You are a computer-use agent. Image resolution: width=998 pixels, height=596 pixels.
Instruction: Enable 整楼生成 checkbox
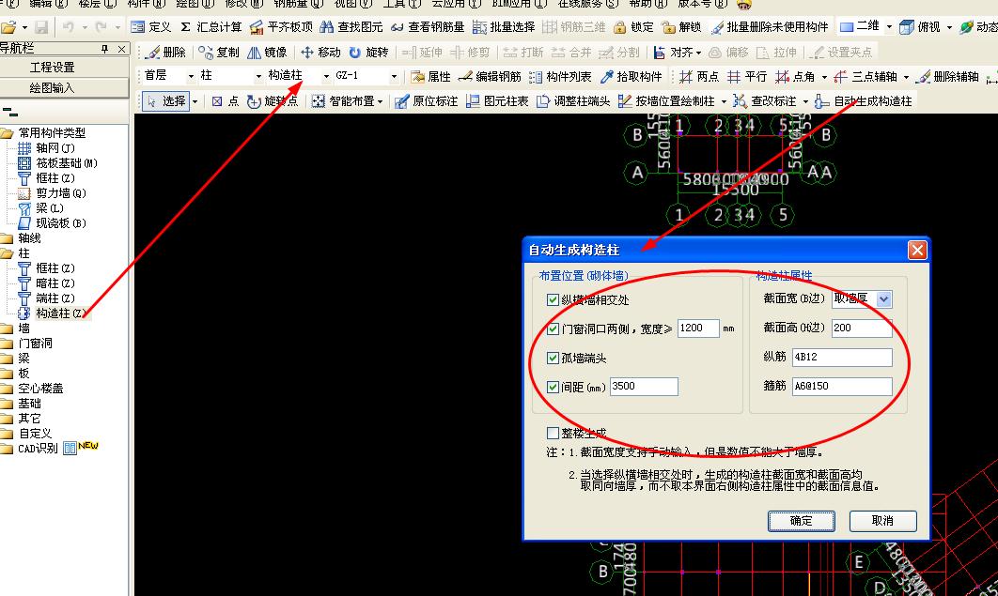553,433
